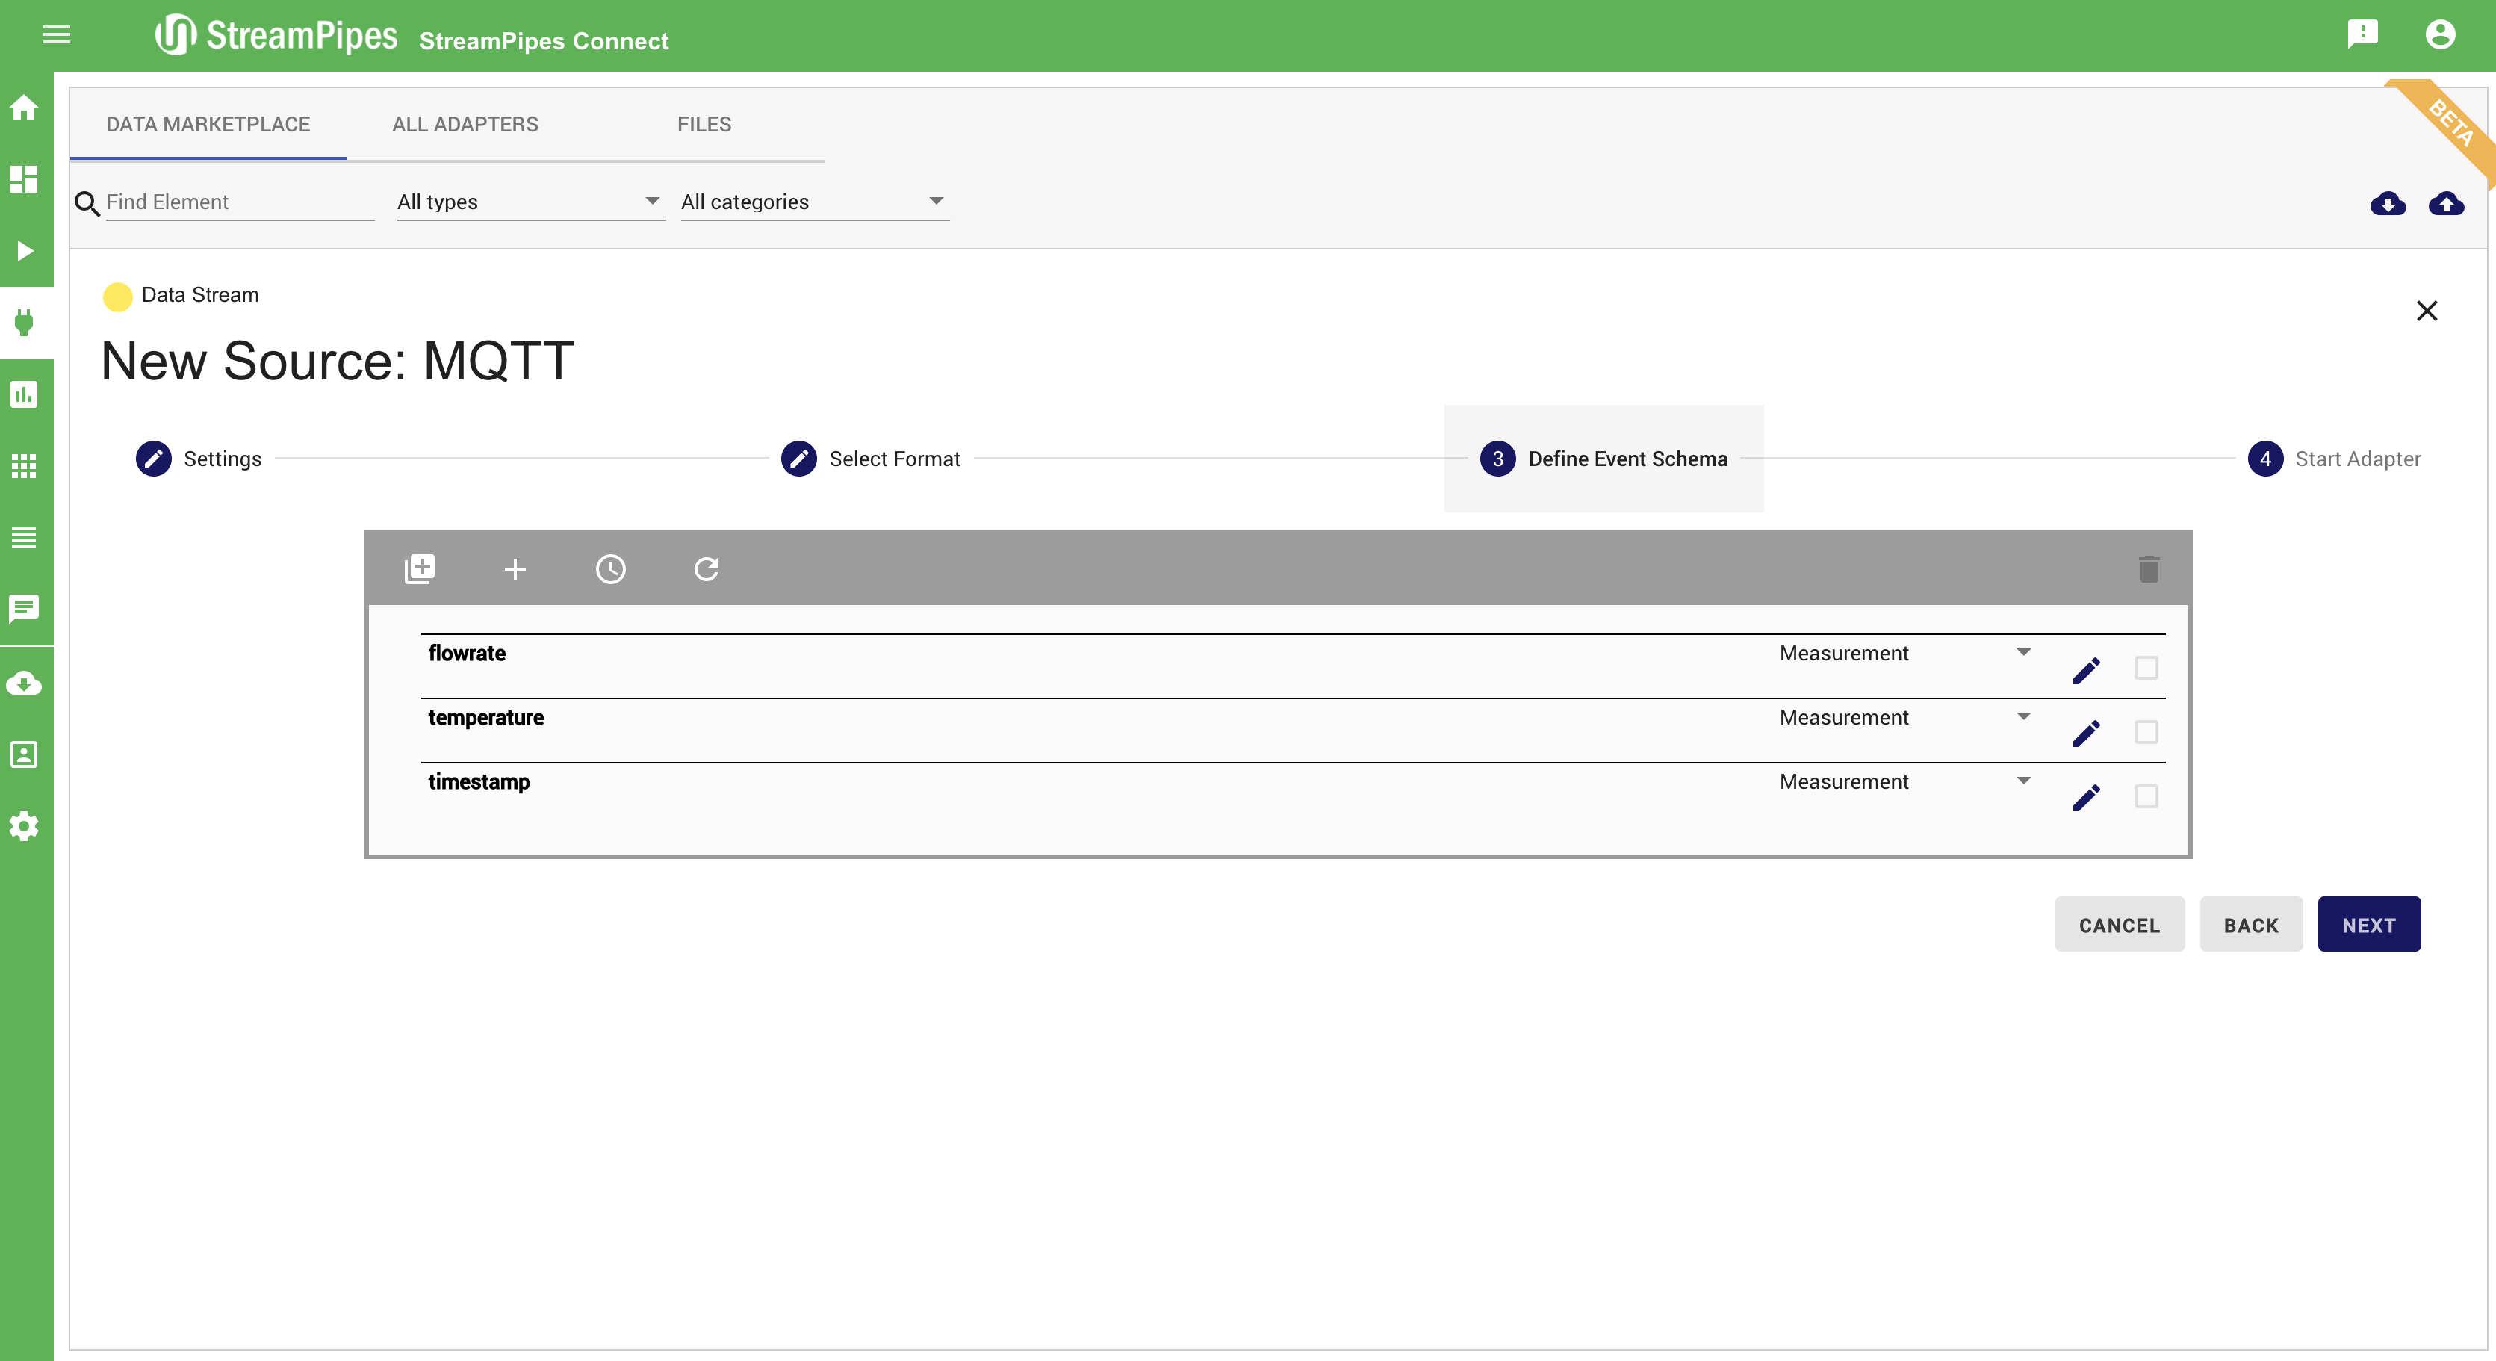Click the refresh schema icon
This screenshot has width=2496, height=1361.
pos(707,568)
